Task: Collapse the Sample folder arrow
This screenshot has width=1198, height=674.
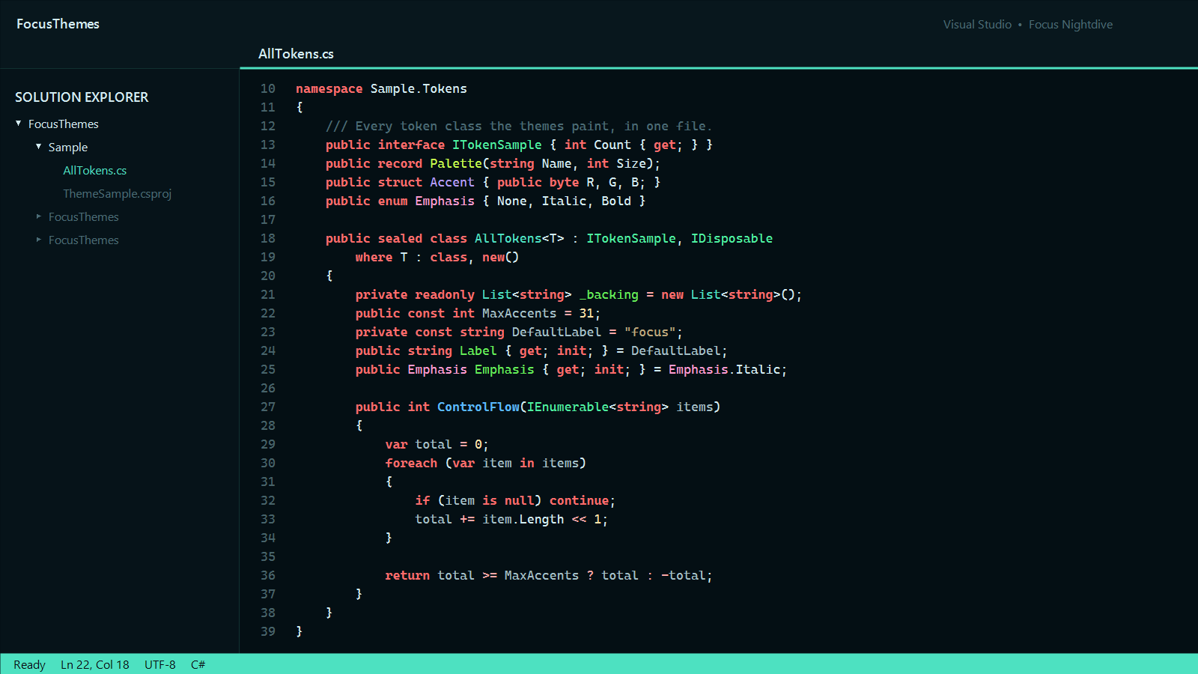Action: (39, 147)
